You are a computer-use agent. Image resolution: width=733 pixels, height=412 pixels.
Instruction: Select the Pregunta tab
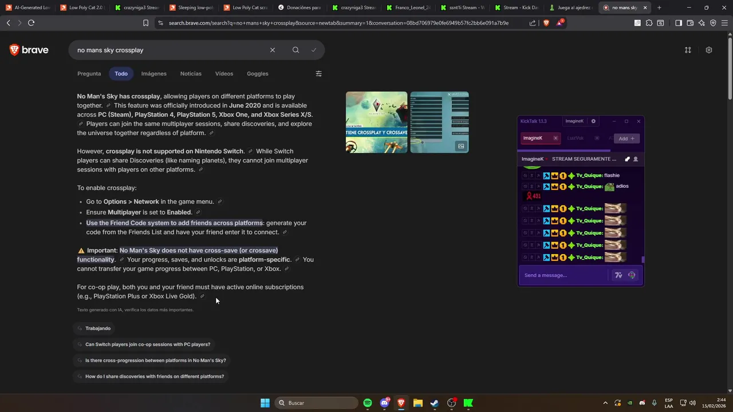tap(89, 74)
